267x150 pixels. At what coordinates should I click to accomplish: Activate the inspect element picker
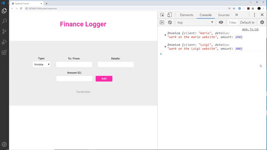162,15
